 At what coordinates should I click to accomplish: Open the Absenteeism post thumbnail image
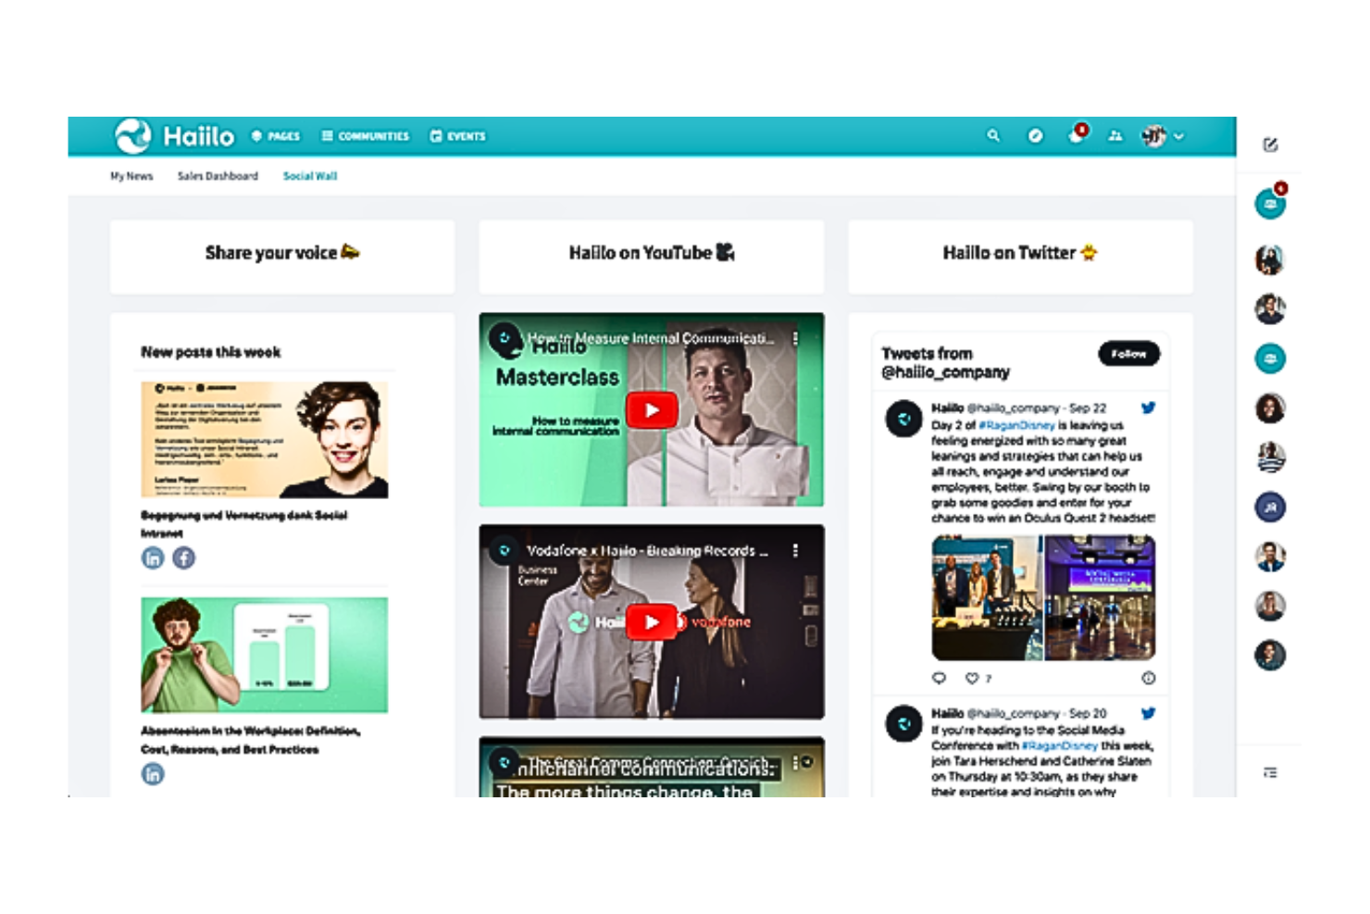[264, 655]
